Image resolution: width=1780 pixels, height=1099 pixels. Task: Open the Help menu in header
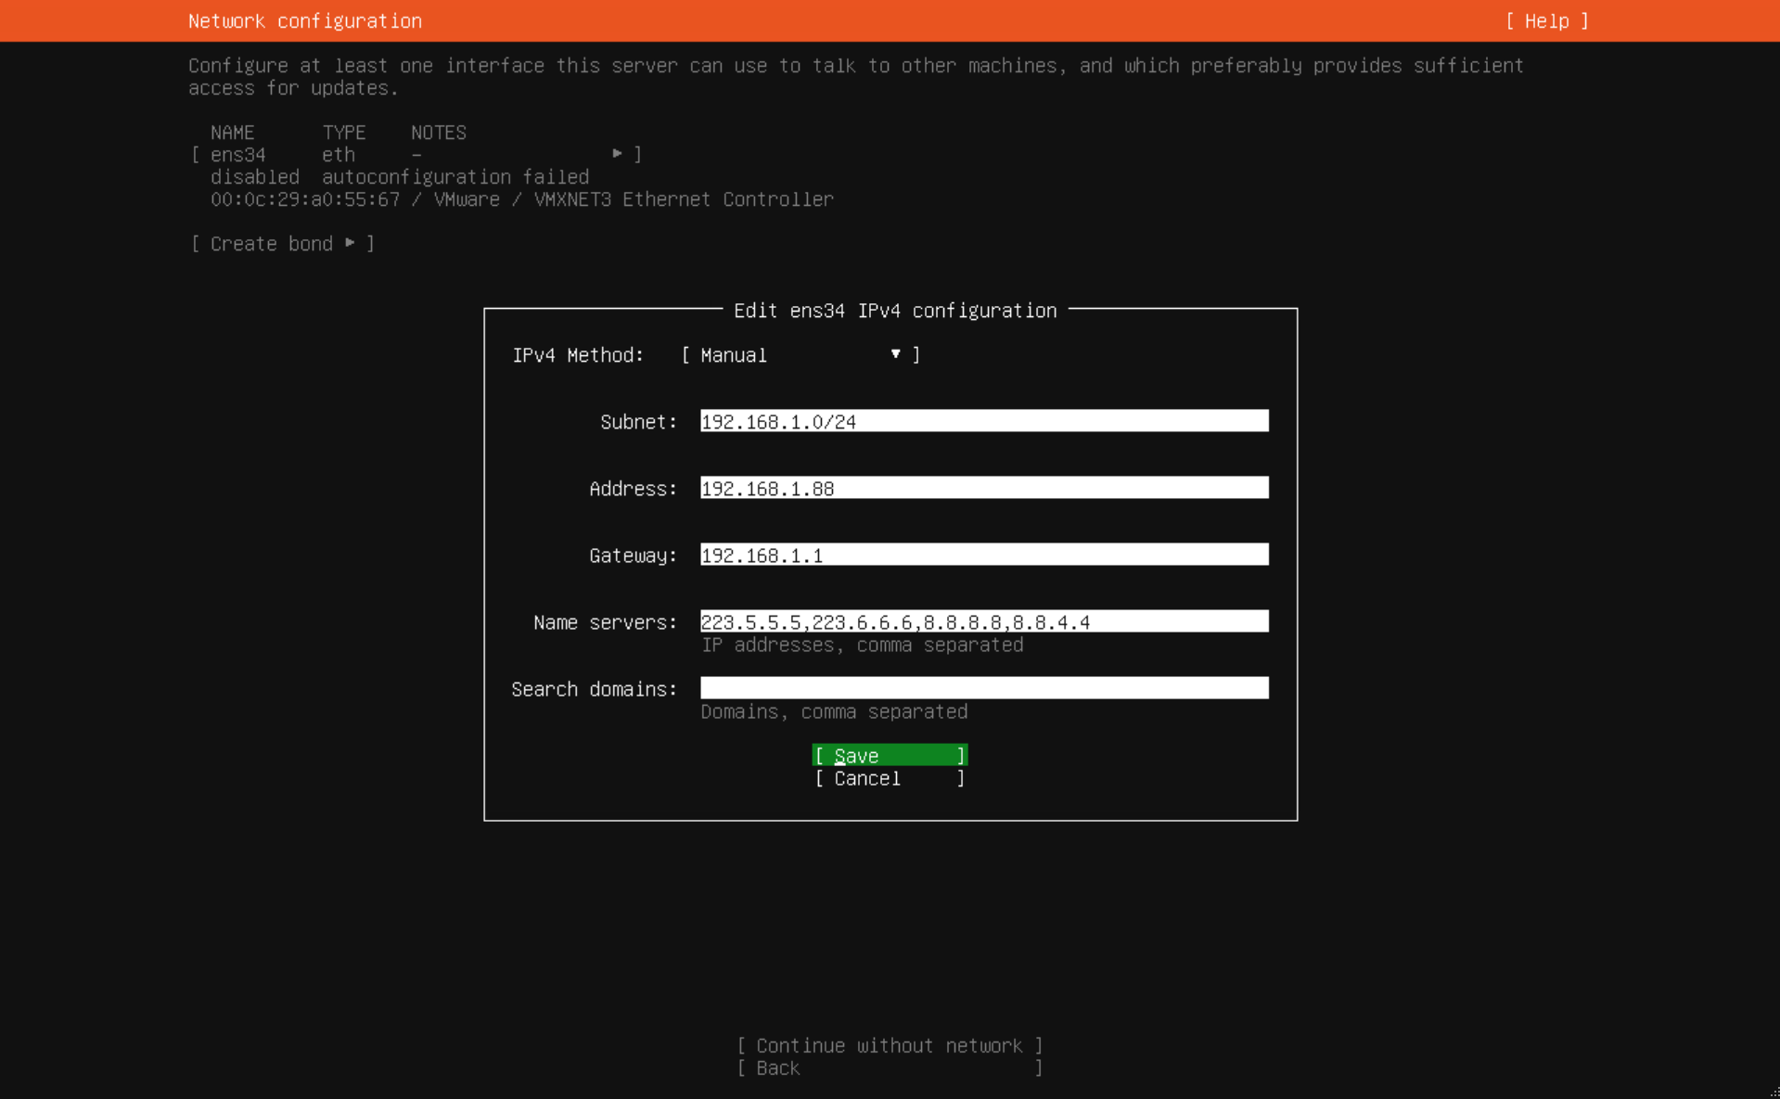click(x=1546, y=20)
